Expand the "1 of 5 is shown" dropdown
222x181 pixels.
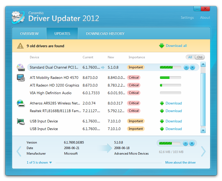tap(39, 163)
